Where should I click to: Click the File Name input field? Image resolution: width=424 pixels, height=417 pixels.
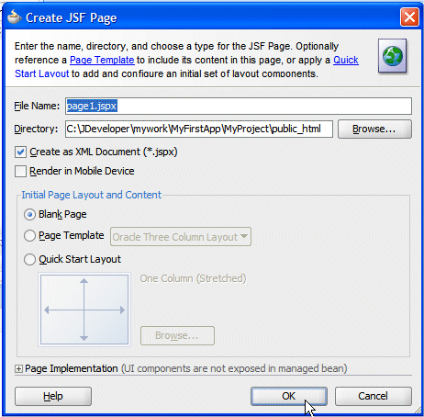(239, 107)
